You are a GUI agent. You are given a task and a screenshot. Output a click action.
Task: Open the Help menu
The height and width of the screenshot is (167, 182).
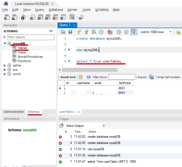(x=116, y=10)
